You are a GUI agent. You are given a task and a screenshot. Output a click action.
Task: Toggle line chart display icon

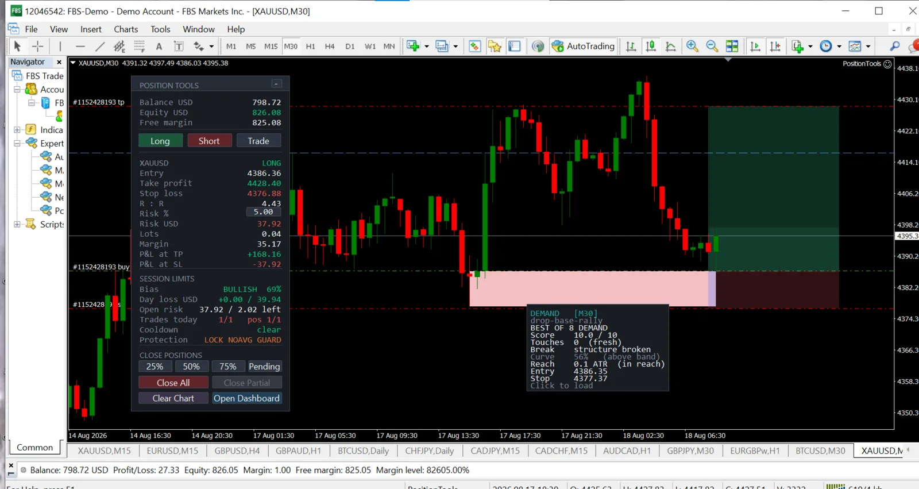tap(670, 46)
